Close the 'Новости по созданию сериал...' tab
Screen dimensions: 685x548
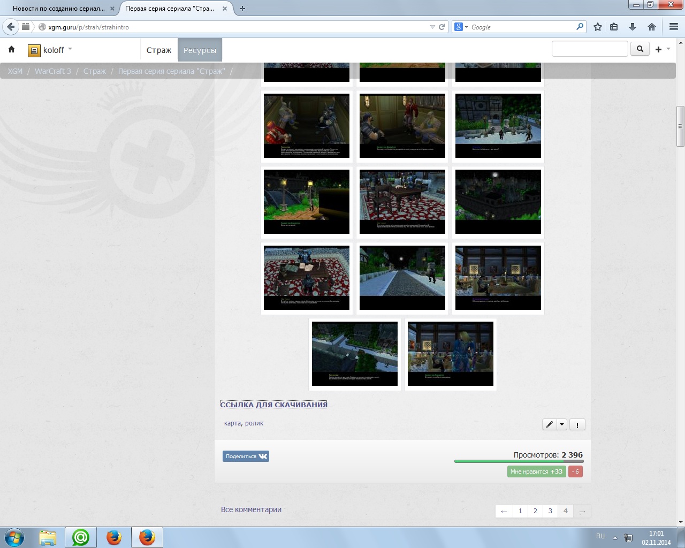112,9
